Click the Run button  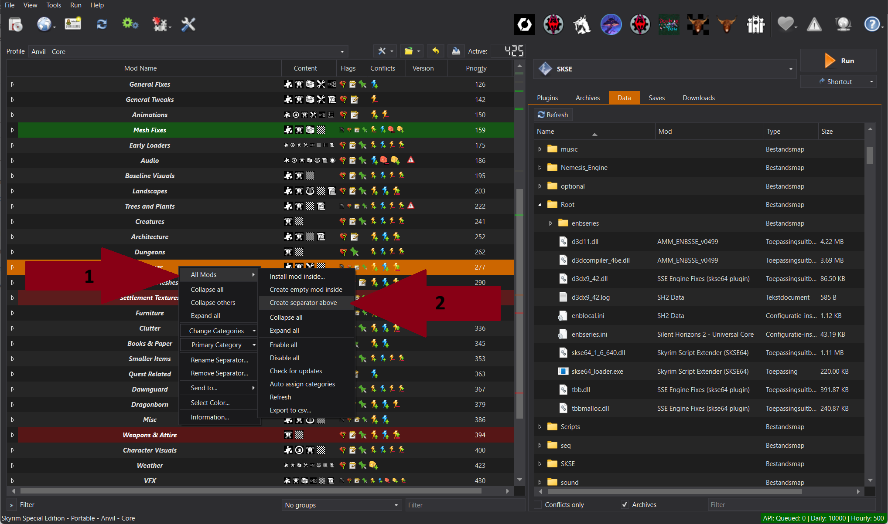coord(838,61)
